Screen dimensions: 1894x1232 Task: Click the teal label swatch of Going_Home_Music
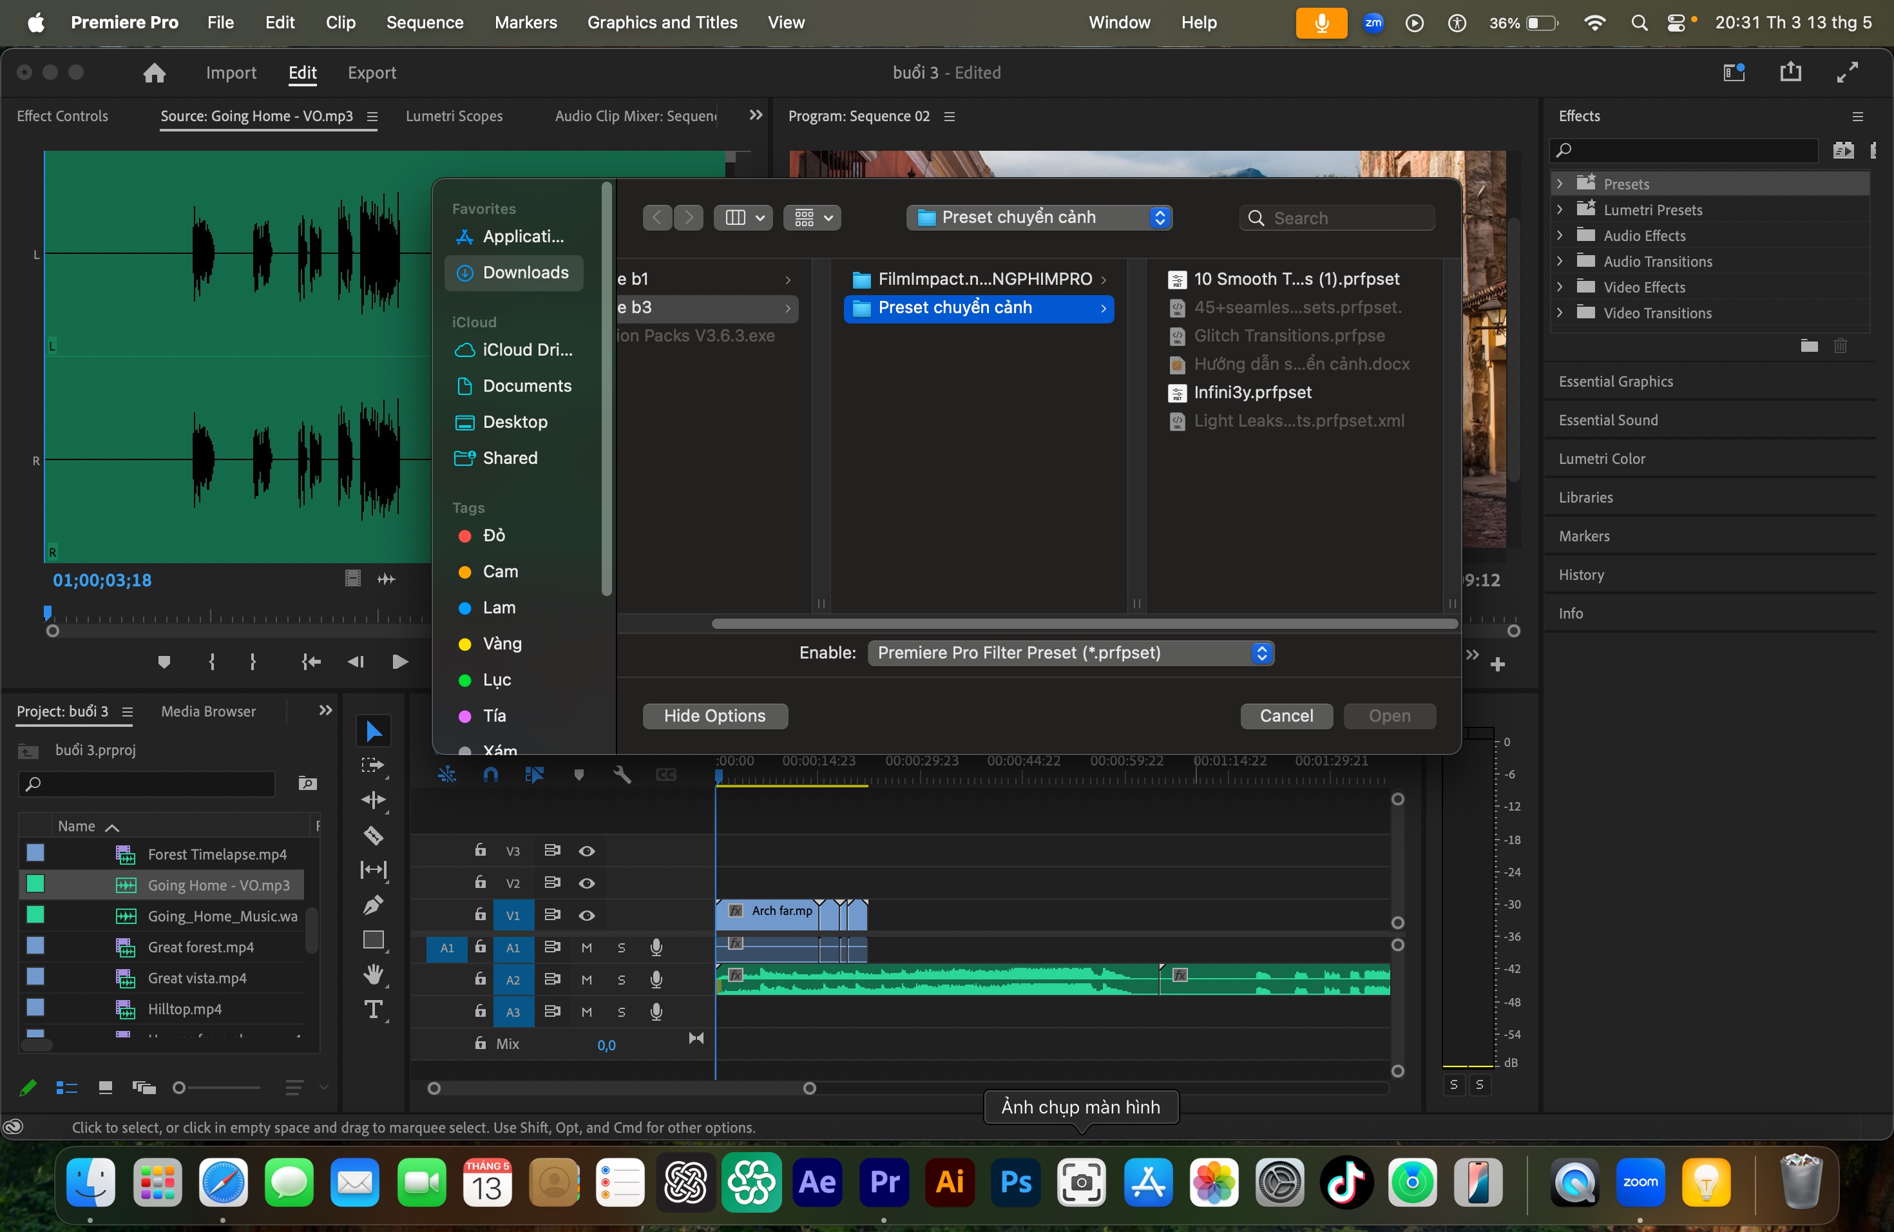(35, 914)
